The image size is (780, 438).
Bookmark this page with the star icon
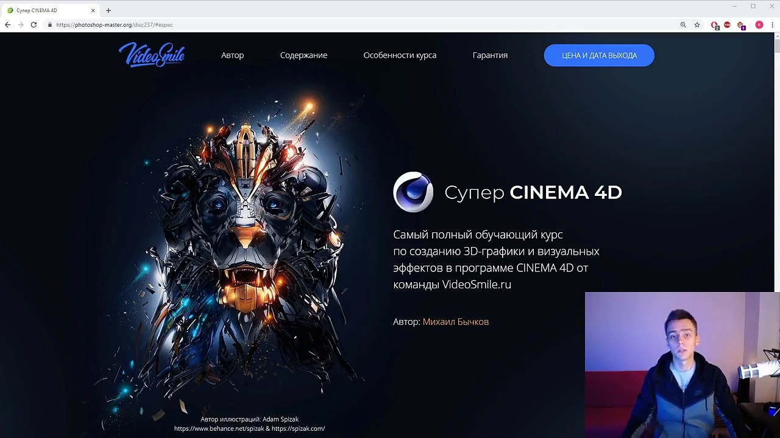[x=697, y=25]
